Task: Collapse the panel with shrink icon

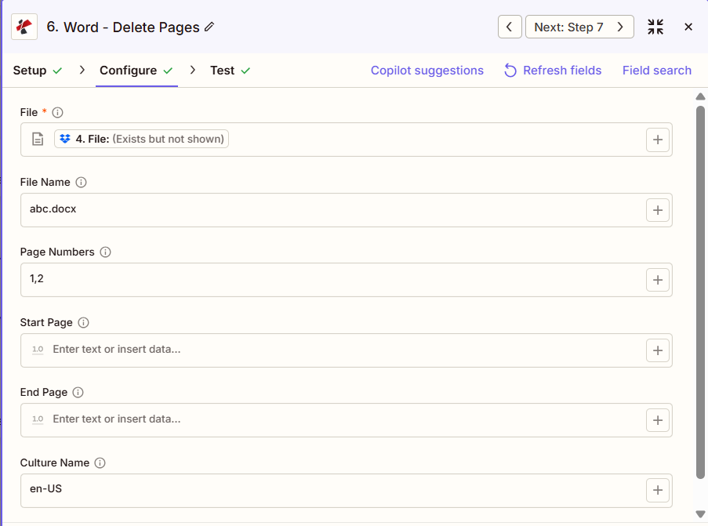Action: click(655, 27)
